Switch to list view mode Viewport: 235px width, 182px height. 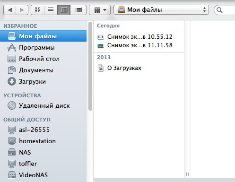pyautogui.click(x=51, y=10)
